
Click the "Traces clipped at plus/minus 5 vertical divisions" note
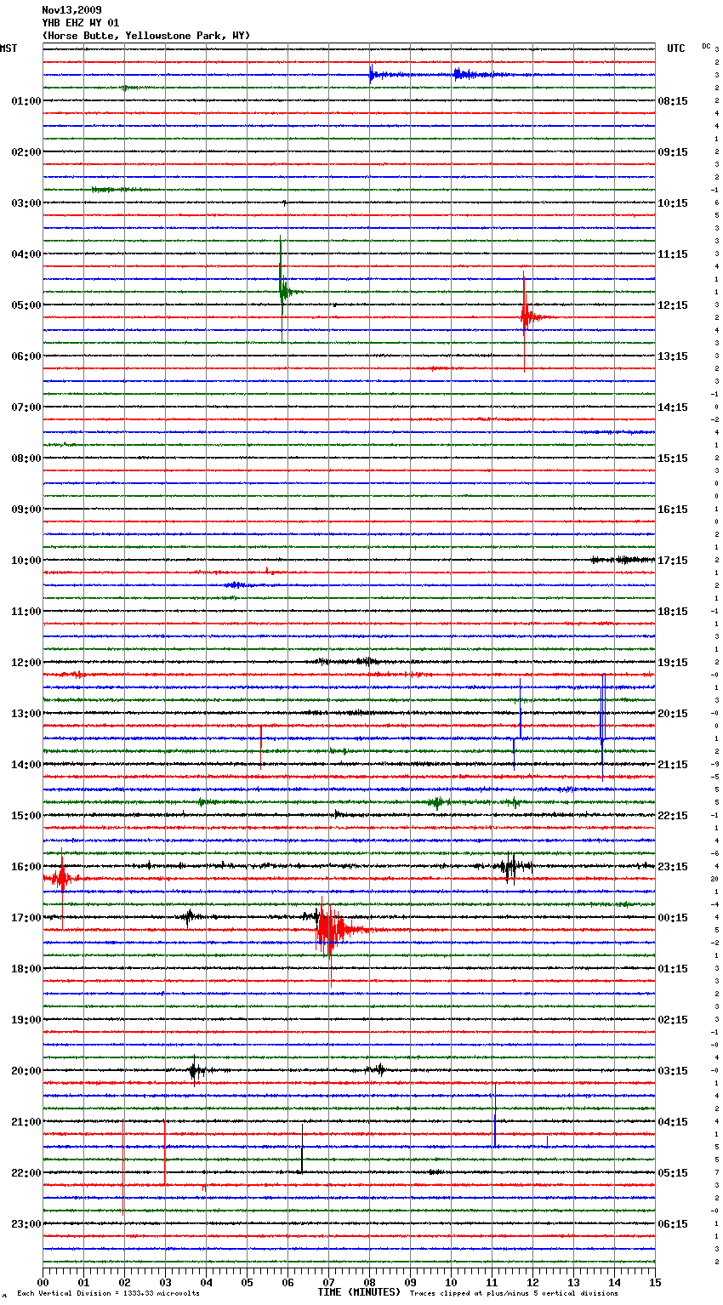point(514,1294)
